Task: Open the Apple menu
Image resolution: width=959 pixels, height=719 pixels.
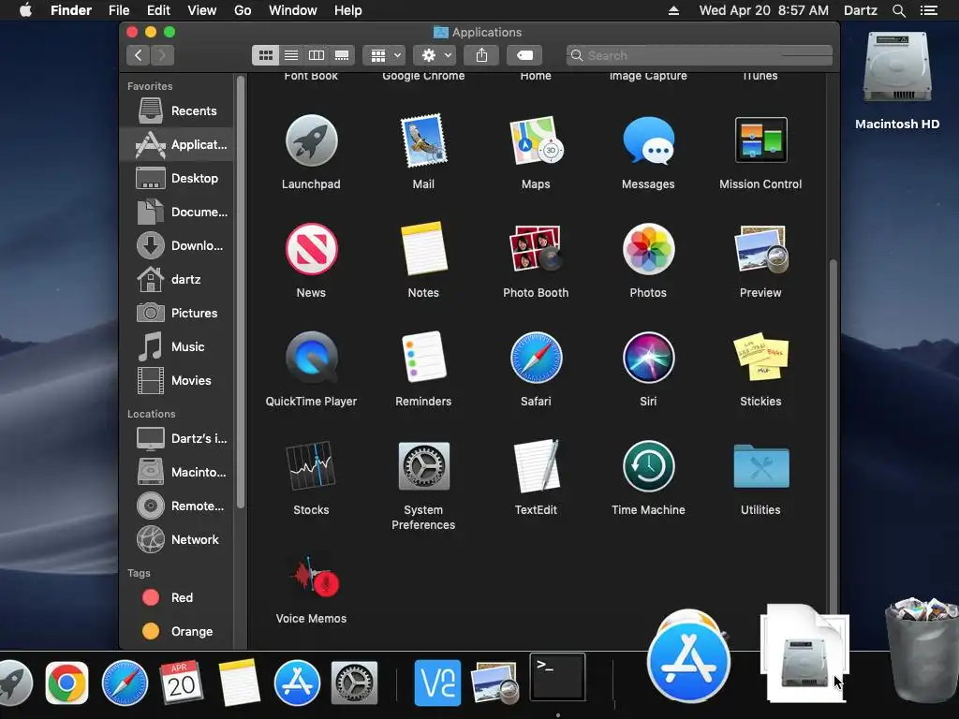Action: click(25, 10)
